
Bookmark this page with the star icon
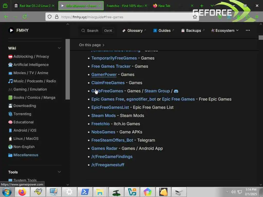pyautogui.click(x=195, y=17)
